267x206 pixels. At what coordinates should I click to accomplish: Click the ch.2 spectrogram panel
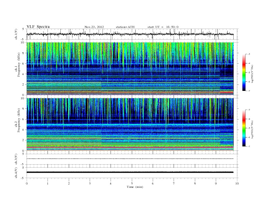tap(130, 125)
